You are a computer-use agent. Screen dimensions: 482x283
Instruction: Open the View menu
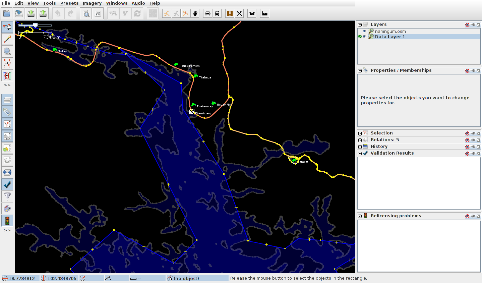click(x=33, y=3)
